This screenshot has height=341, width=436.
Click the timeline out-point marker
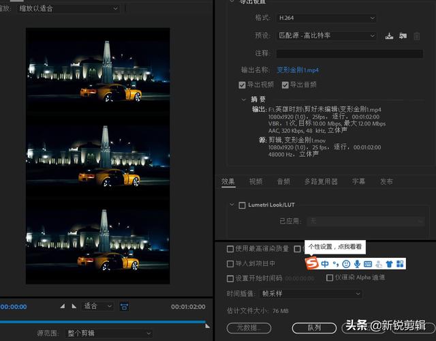coord(207,326)
